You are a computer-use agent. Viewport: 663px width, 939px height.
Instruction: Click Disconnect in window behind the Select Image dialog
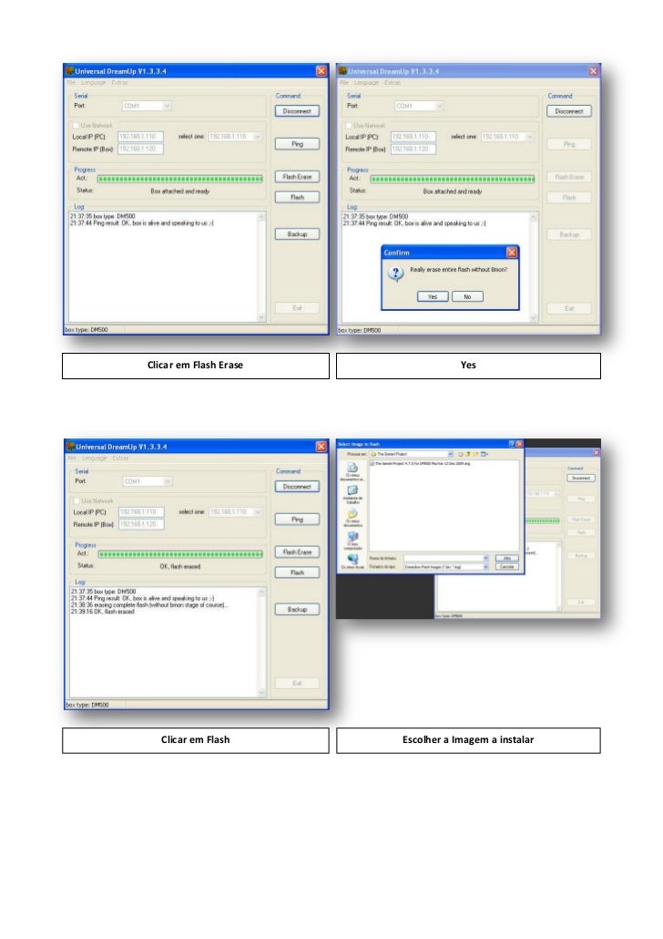(580, 478)
